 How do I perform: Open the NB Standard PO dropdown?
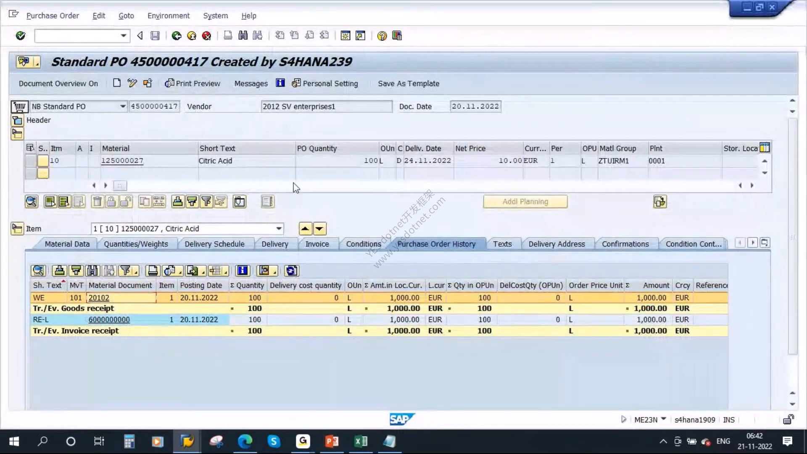pyautogui.click(x=123, y=106)
